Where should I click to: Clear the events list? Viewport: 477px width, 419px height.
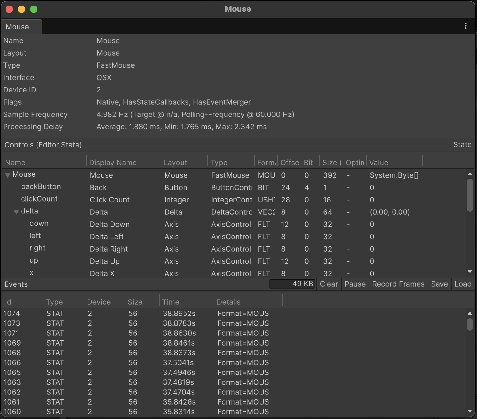[328, 284]
